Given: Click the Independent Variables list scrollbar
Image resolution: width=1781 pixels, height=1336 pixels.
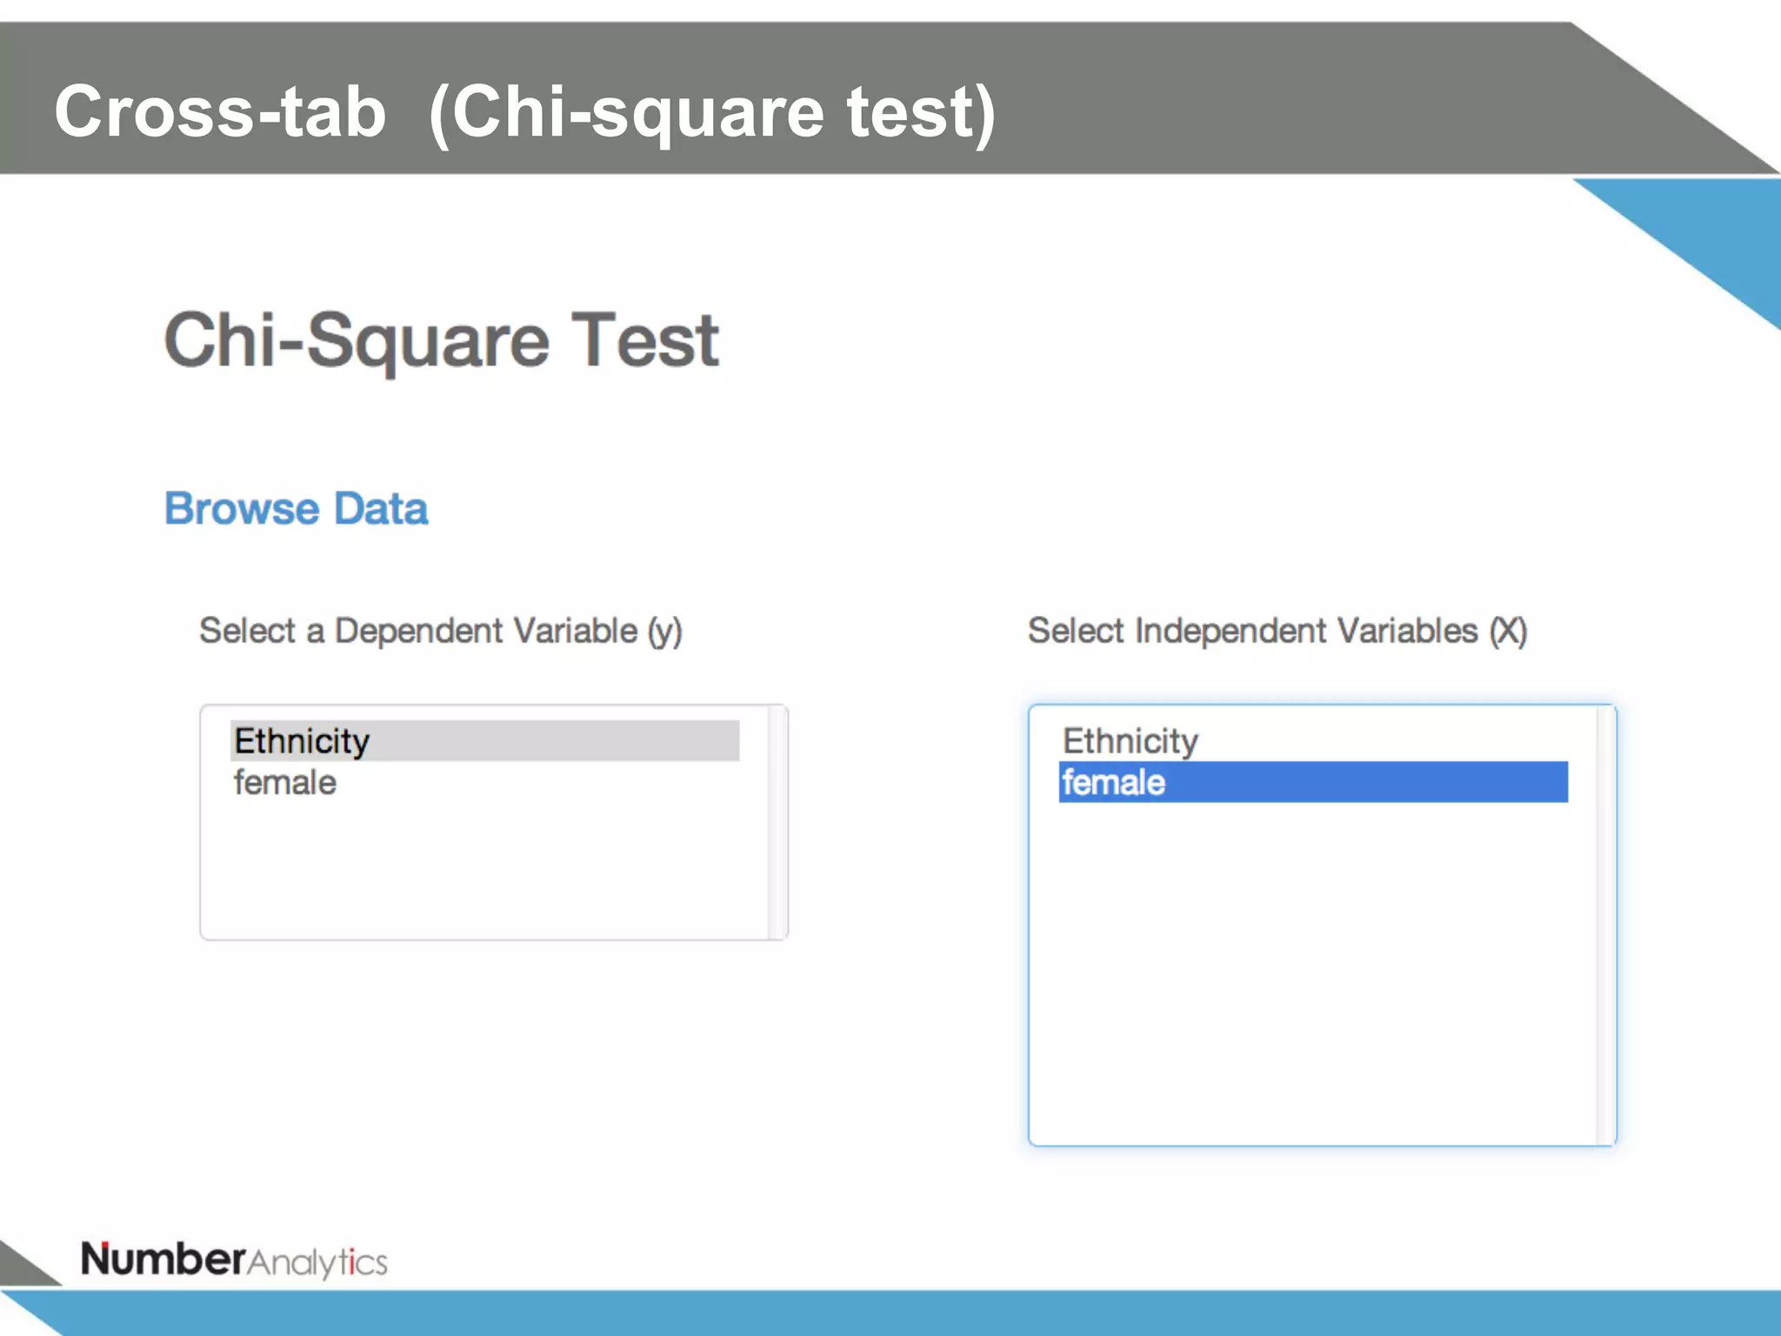Looking at the screenshot, I should [1606, 925].
